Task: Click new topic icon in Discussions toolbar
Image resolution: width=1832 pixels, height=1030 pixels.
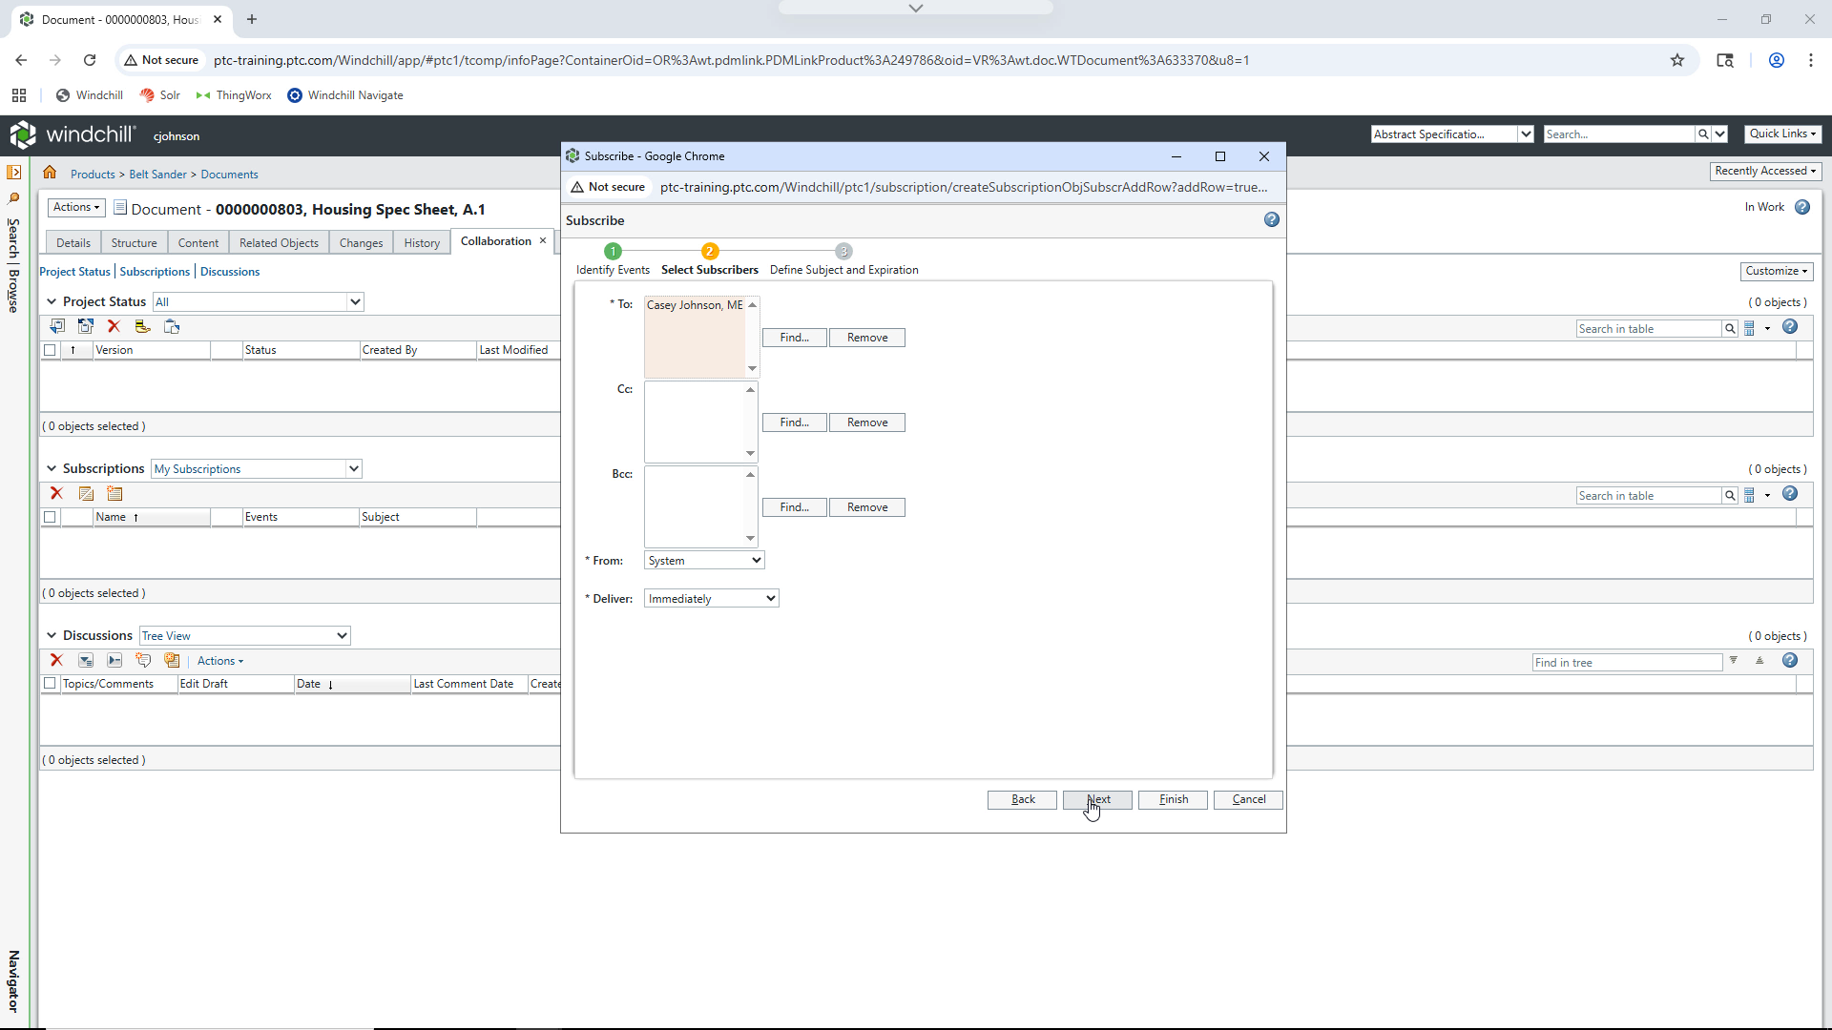Action: [x=172, y=660]
